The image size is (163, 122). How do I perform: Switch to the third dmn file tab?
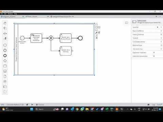pyautogui.click(x=62, y=17)
